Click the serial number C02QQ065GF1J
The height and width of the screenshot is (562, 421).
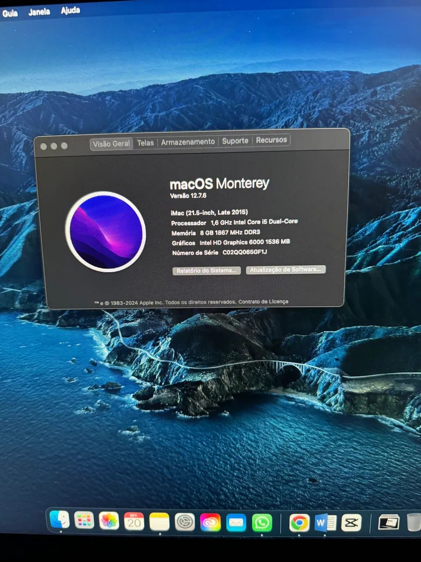pos(245,252)
